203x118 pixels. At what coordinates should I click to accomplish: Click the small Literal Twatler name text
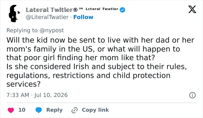click(x=102, y=9)
